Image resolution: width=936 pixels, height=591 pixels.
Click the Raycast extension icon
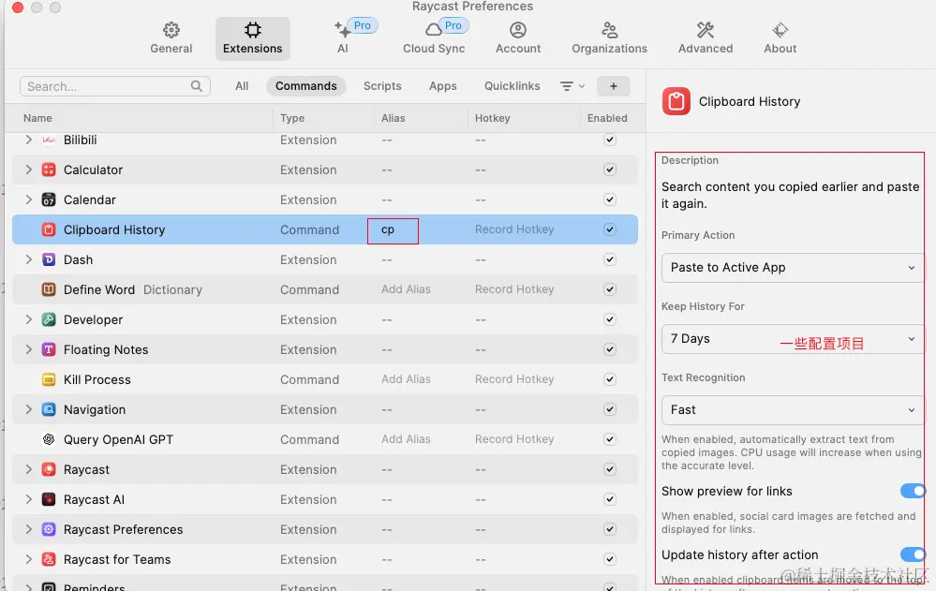[x=49, y=469]
